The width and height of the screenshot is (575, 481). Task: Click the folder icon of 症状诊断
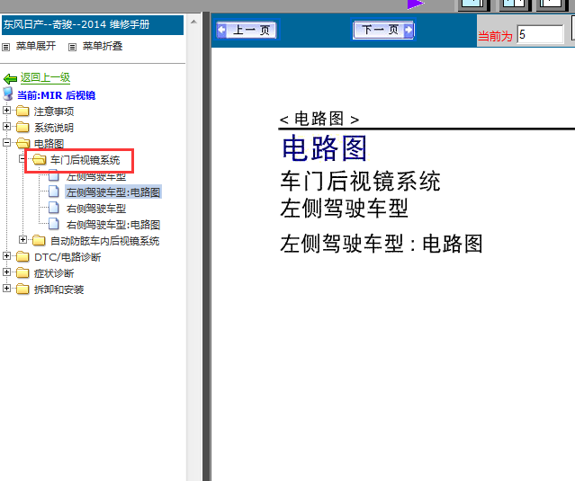[x=22, y=272]
